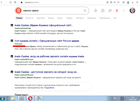Open the file explorer folder taskbar icon
Viewport: 140px width, 101px height.
[x=13, y=98]
